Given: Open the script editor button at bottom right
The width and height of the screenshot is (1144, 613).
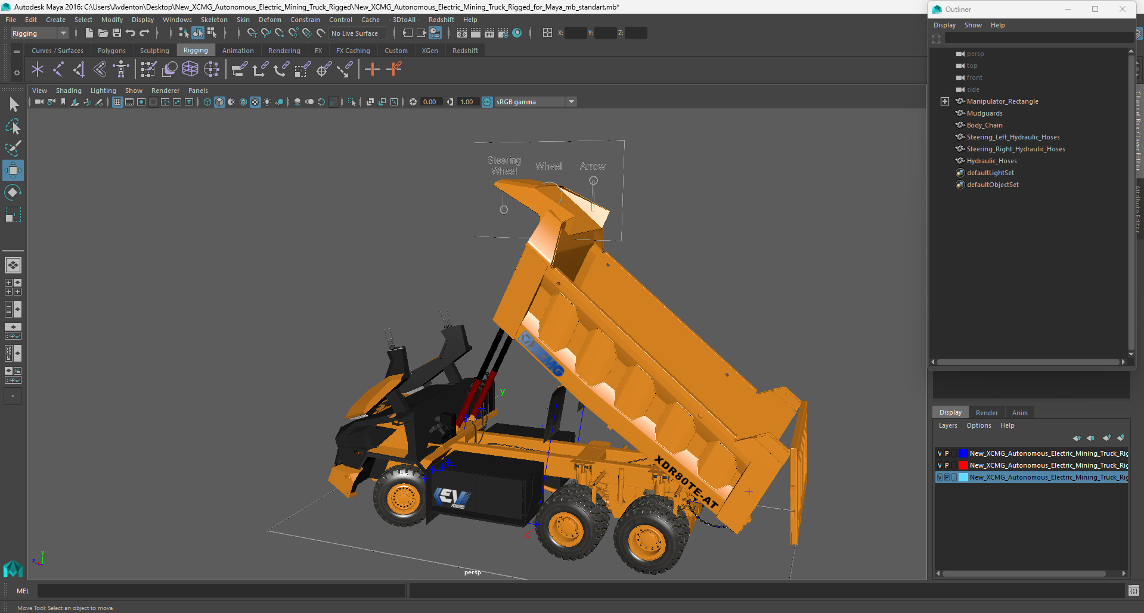Looking at the screenshot, I should click(x=1133, y=590).
